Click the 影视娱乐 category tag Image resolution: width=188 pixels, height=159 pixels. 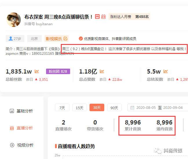tap(56, 39)
